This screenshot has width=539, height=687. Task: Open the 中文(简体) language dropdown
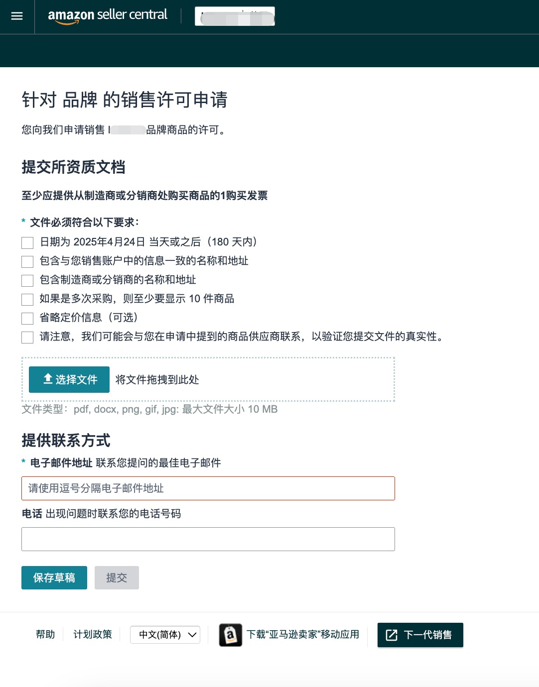point(165,635)
